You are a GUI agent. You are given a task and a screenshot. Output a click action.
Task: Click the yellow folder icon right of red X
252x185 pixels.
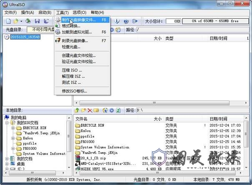(96, 110)
